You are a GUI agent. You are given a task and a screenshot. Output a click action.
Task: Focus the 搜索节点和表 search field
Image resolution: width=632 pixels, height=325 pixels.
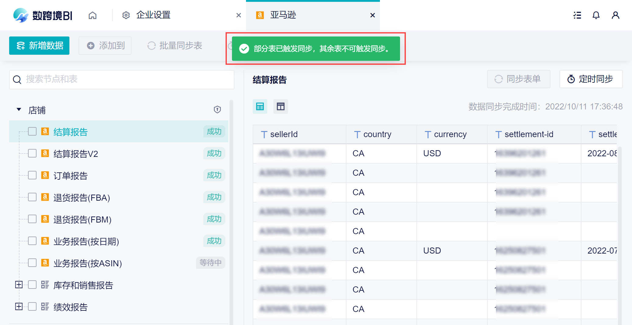(128, 80)
